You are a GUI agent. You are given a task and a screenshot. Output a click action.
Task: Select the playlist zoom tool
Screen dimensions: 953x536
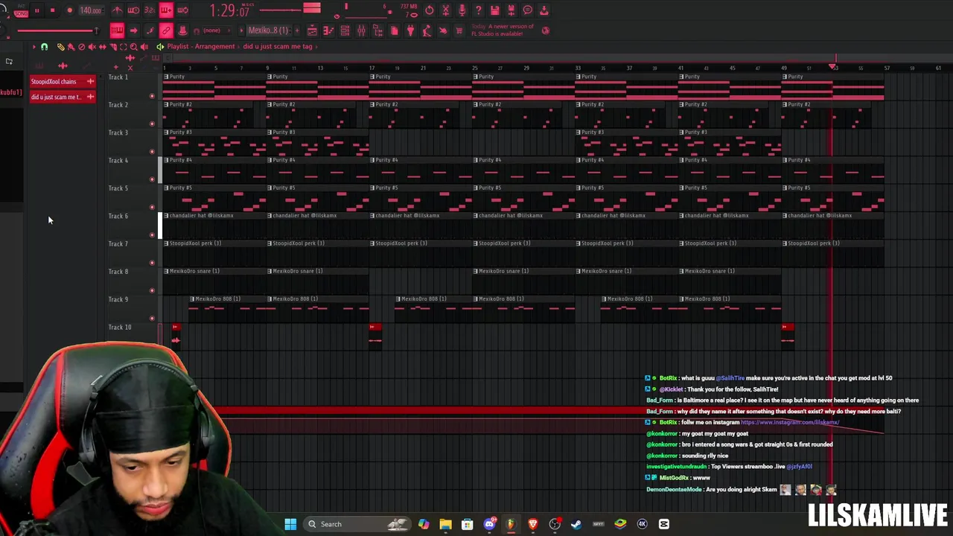134,47
